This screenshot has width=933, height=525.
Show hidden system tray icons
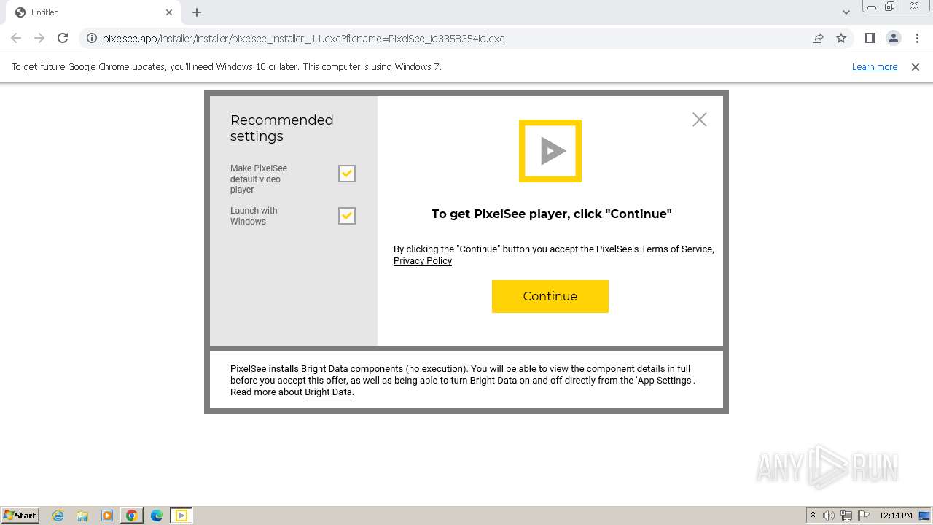(x=813, y=516)
